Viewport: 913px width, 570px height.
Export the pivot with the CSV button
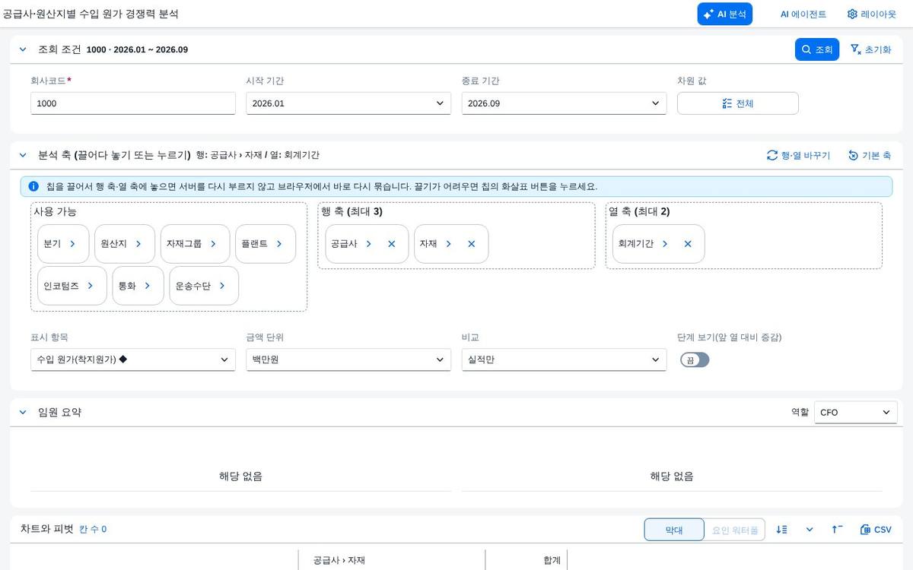[x=876, y=530]
